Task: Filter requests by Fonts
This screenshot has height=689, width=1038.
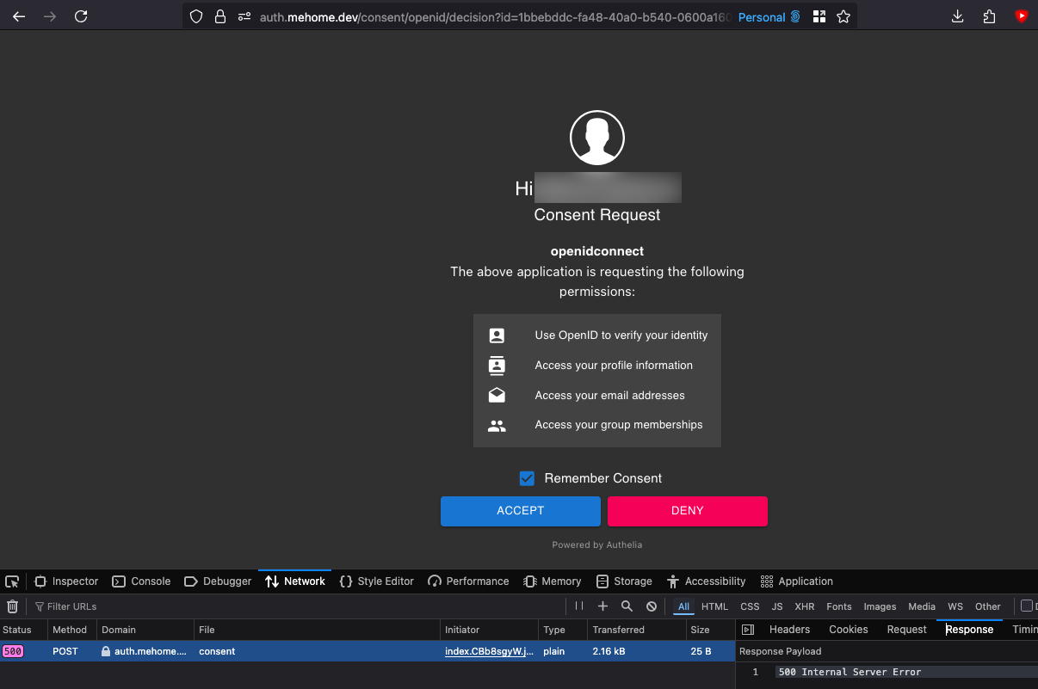Action: pyautogui.click(x=839, y=606)
